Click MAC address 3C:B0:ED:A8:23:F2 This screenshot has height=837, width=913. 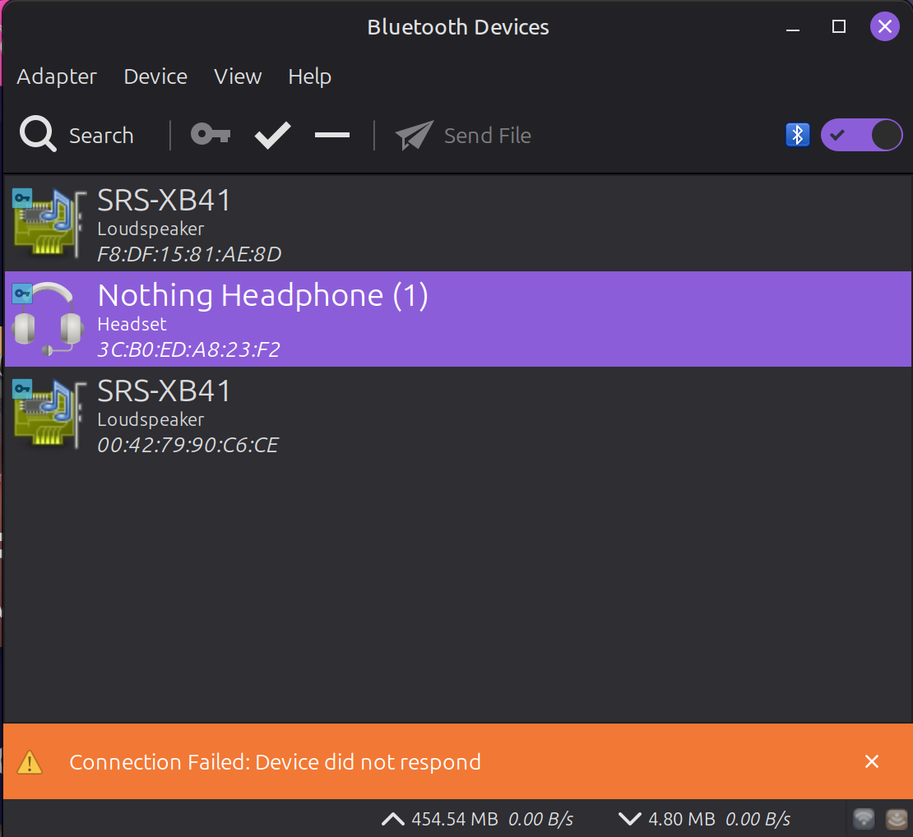(188, 349)
